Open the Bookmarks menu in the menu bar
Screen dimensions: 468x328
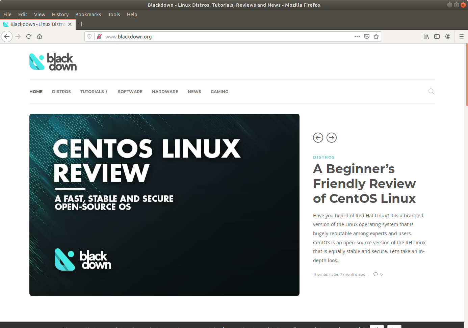click(x=88, y=15)
